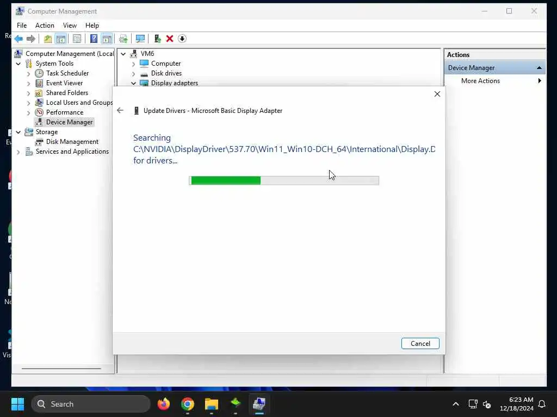Select Performance in the tree
Screen dimensions: 557x417
click(x=65, y=112)
